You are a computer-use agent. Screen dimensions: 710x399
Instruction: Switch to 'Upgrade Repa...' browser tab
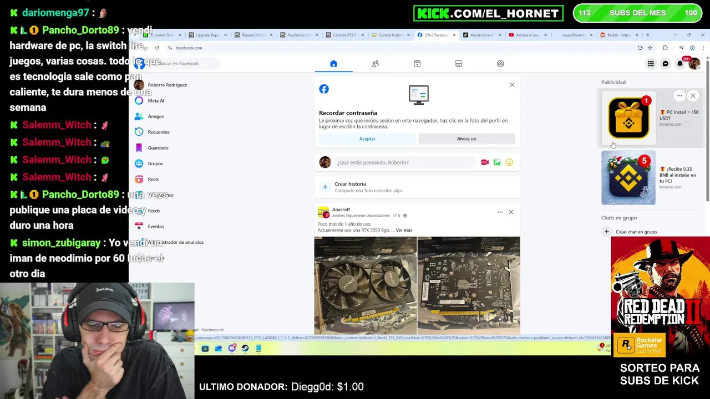coord(207,35)
